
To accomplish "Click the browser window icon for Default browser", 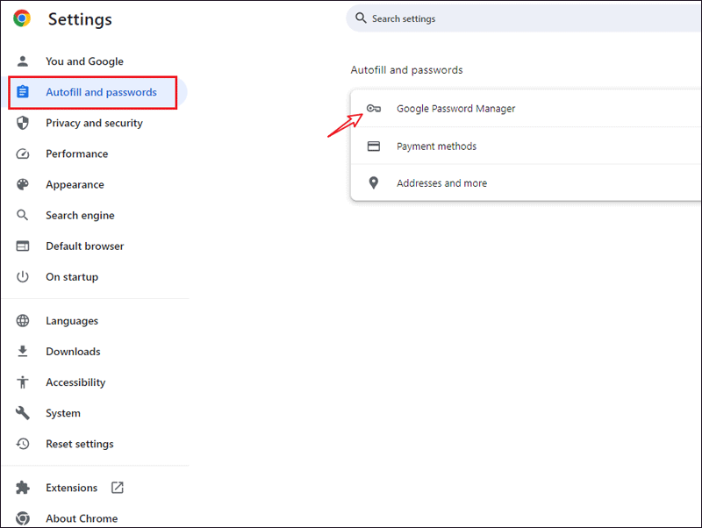I will click(23, 246).
